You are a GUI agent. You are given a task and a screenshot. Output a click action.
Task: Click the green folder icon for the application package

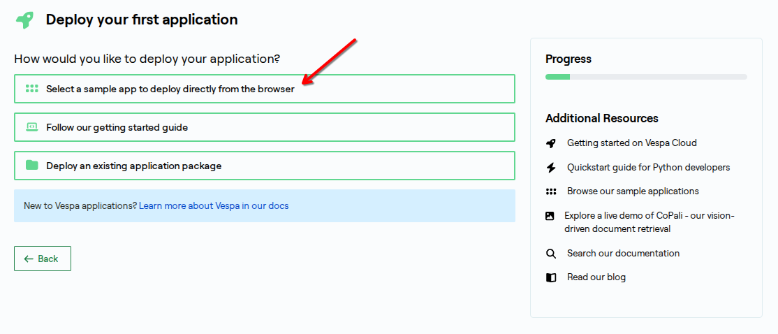pyautogui.click(x=31, y=166)
